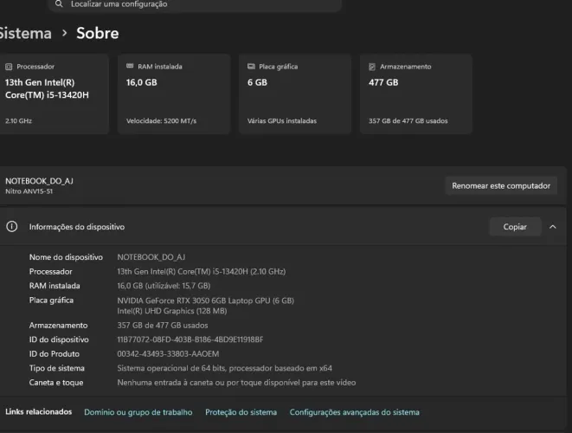Click Várias GPUs instaladas text
The image size is (572, 433).
click(x=282, y=121)
